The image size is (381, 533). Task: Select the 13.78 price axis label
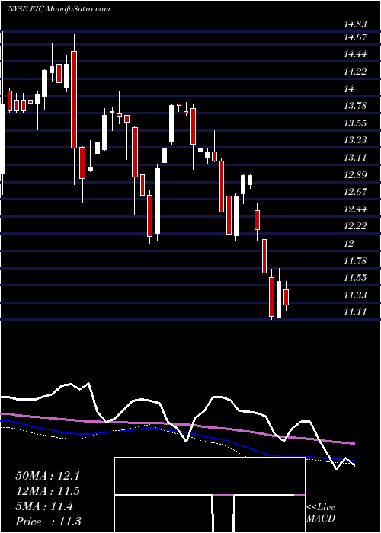coord(355,106)
